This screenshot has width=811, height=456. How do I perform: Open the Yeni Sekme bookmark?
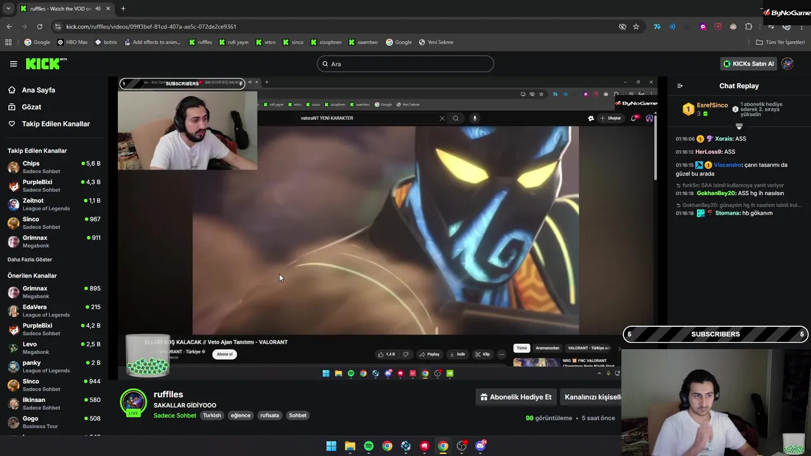[x=436, y=42]
